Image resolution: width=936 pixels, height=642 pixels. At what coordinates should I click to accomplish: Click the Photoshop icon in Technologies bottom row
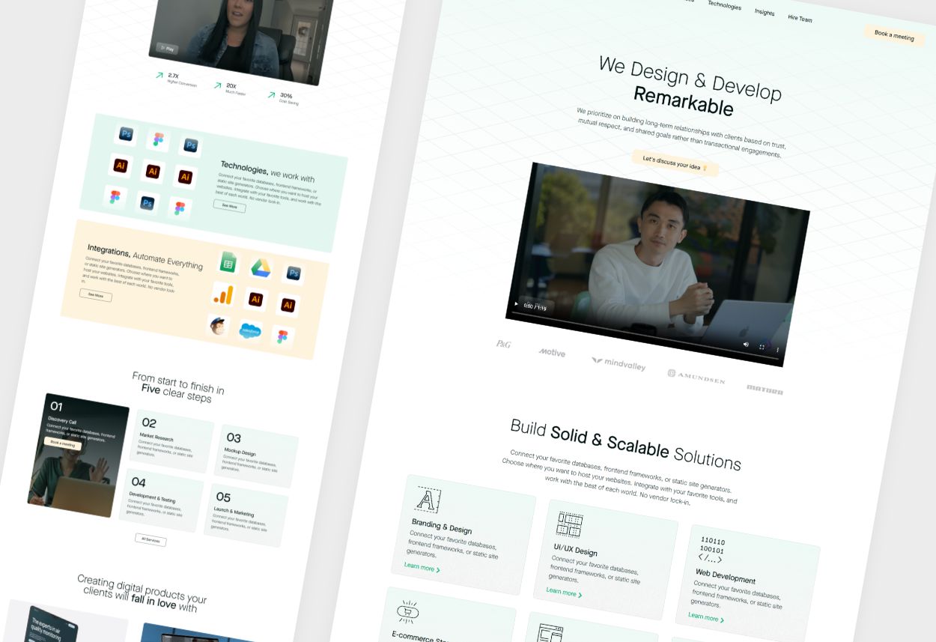(147, 203)
